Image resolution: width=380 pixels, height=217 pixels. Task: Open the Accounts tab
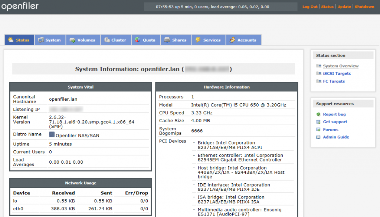click(243, 40)
